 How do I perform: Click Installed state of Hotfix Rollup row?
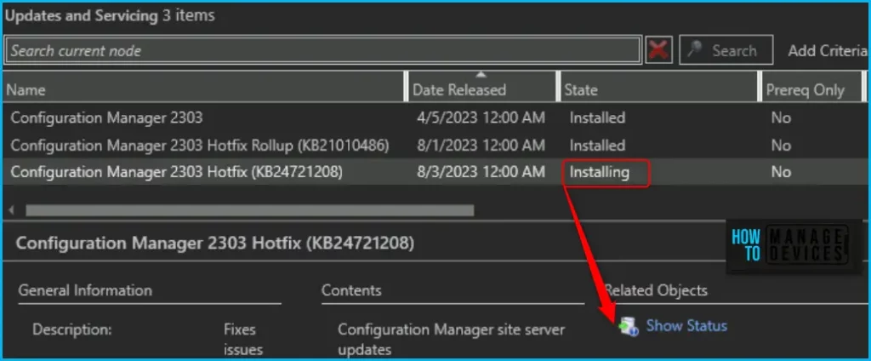click(x=597, y=146)
